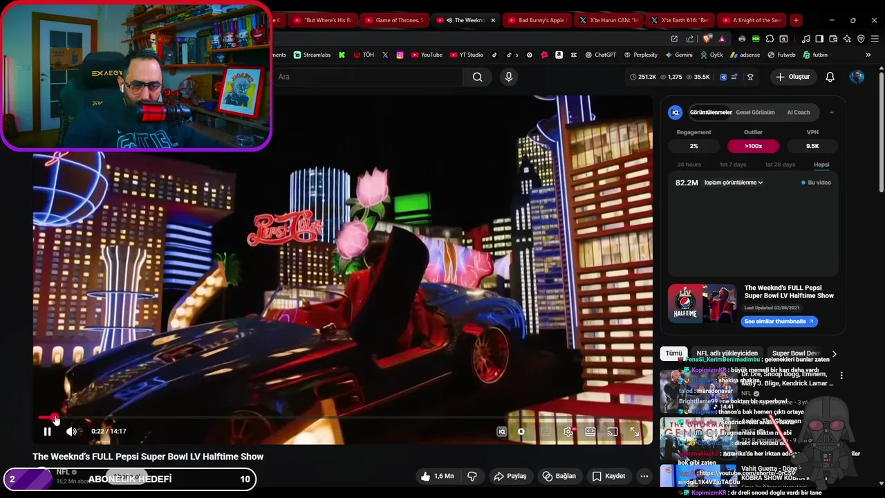Select the Görüntülenmeler tab in vidIQ panel

710,112
